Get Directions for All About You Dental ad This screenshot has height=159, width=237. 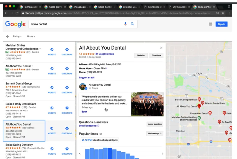(x=67, y=71)
